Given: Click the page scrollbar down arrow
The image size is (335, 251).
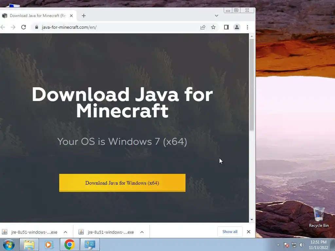Looking at the screenshot, I should click(252, 219).
